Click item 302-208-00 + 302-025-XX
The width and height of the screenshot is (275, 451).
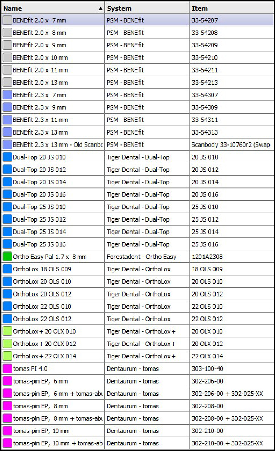(227, 418)
